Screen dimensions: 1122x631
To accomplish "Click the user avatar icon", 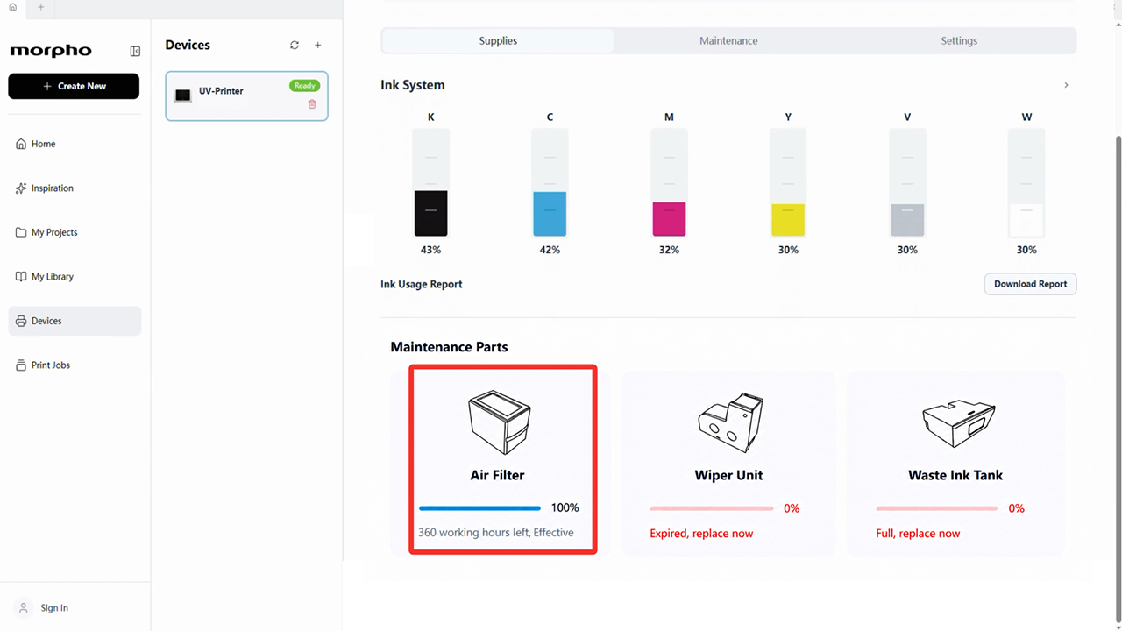I will pos(23,608).
